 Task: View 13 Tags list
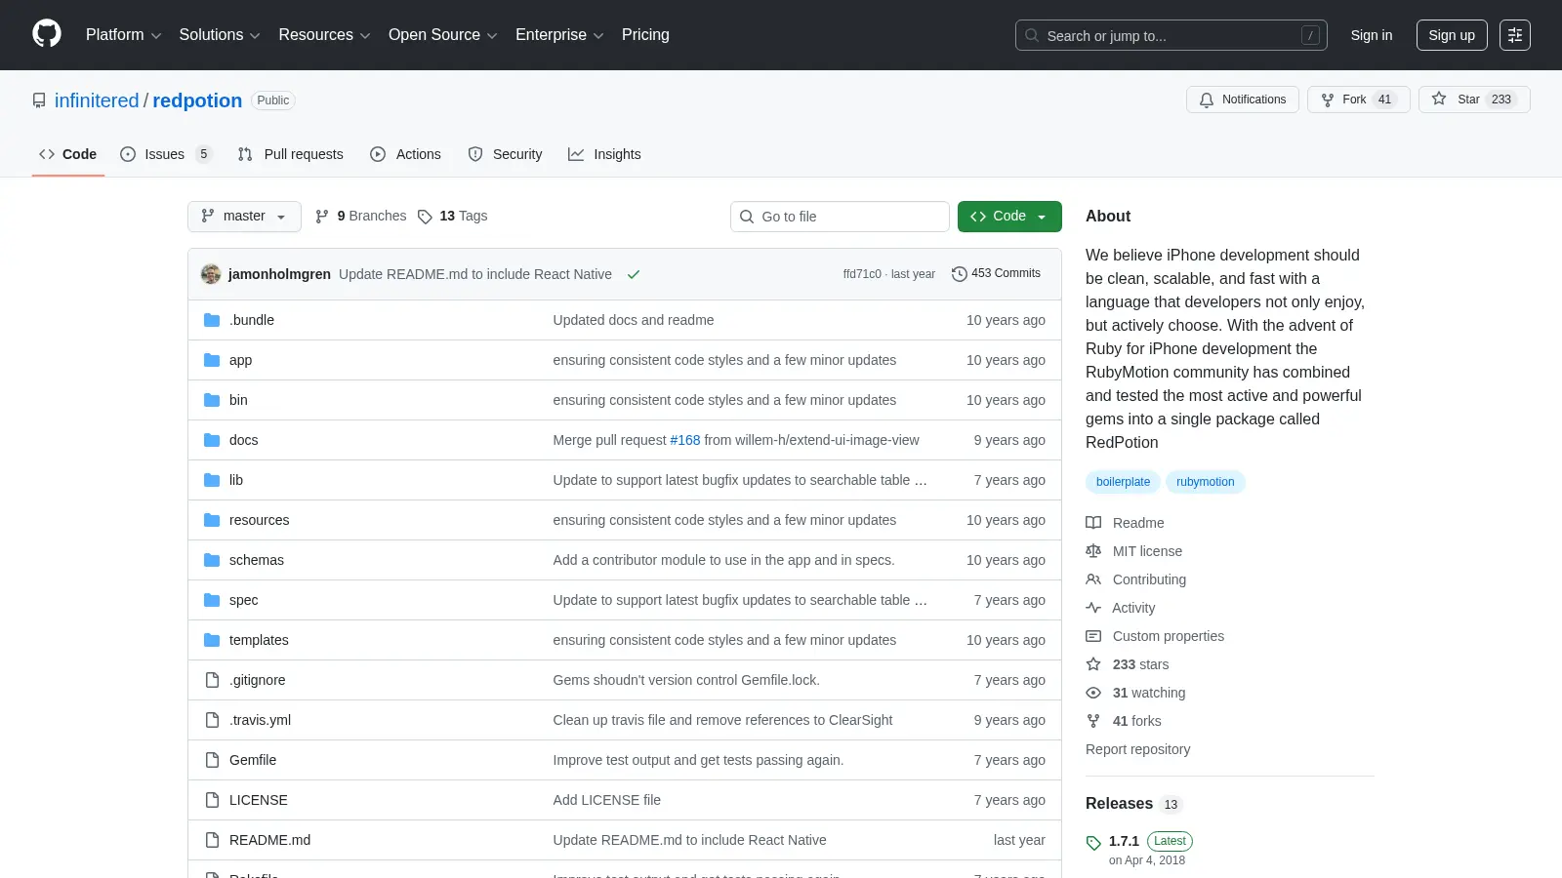point(453,217)
